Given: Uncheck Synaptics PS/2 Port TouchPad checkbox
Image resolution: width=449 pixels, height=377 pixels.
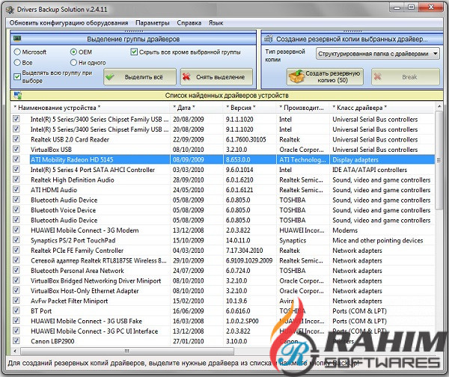Looking at the screenshot, I should (x=16, y=240).
